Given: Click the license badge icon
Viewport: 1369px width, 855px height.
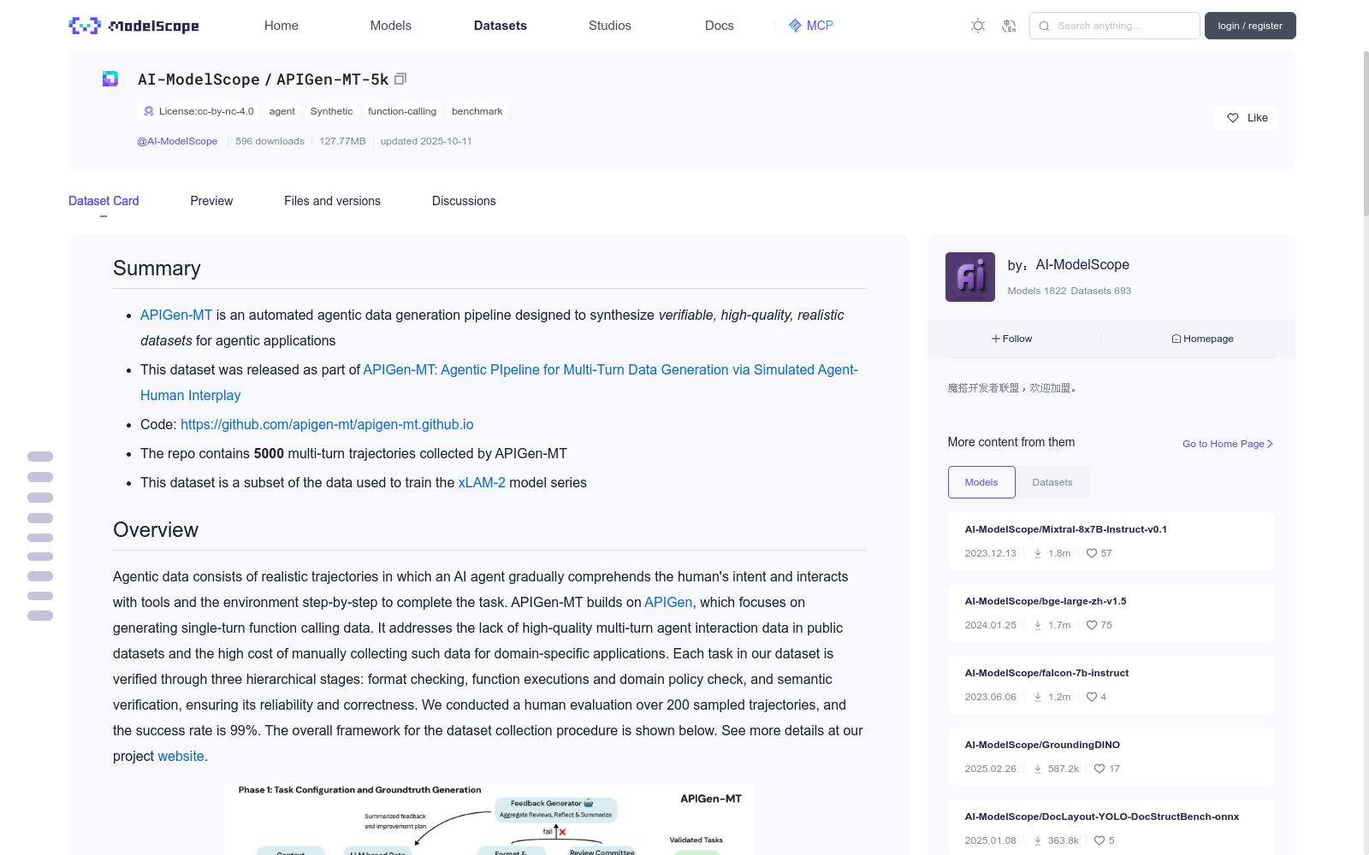Looking at the screenshot, I should click(149, 111).
